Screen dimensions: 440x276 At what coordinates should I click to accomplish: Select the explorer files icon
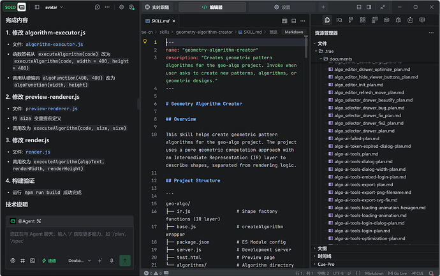pyautogui.click(x=327, y=20)
